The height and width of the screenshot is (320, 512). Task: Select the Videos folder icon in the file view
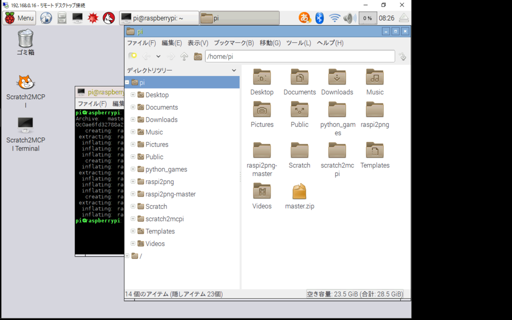click(262, 196)
